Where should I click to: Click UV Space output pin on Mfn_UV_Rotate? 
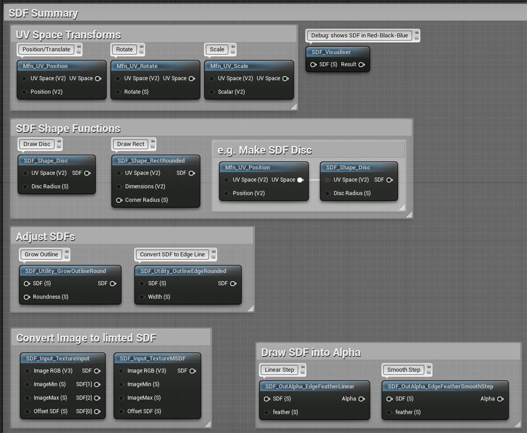(192, 79)
